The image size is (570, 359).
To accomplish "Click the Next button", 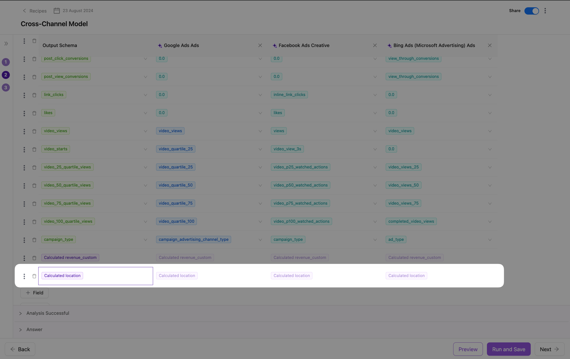I will 550,349.
